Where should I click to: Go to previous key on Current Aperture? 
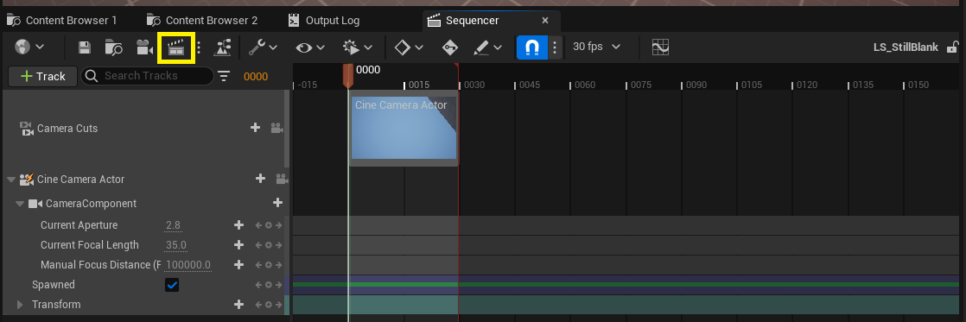coord(259,225)
